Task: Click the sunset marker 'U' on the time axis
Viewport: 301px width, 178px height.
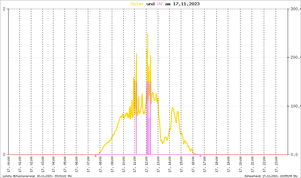Action: click(200, 156)
